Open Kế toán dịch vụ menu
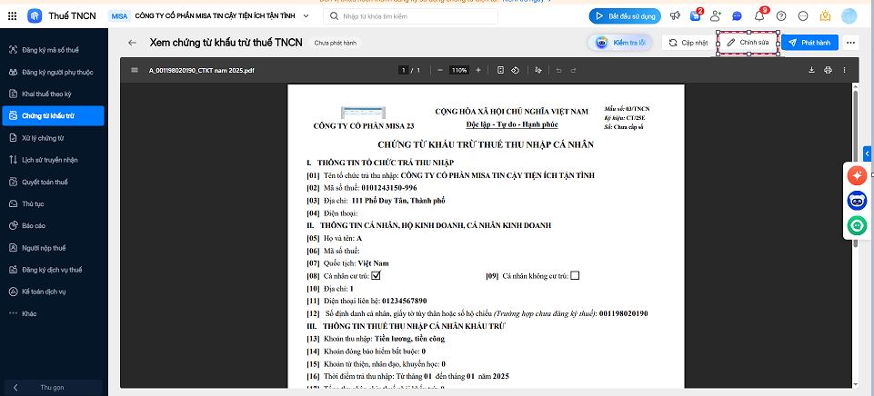This screenshot has width=874, height=396. (53, 292)
